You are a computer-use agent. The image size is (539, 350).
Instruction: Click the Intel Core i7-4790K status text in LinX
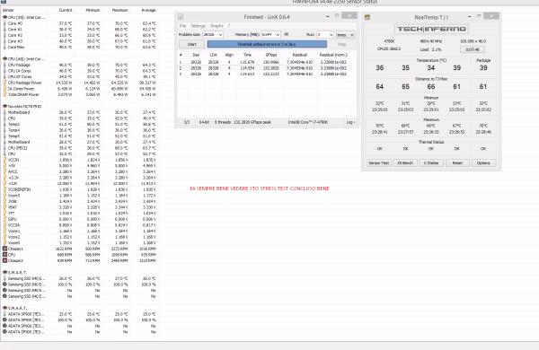coord(307,122)
